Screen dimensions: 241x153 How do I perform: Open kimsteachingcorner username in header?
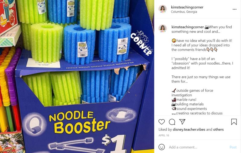187,7
